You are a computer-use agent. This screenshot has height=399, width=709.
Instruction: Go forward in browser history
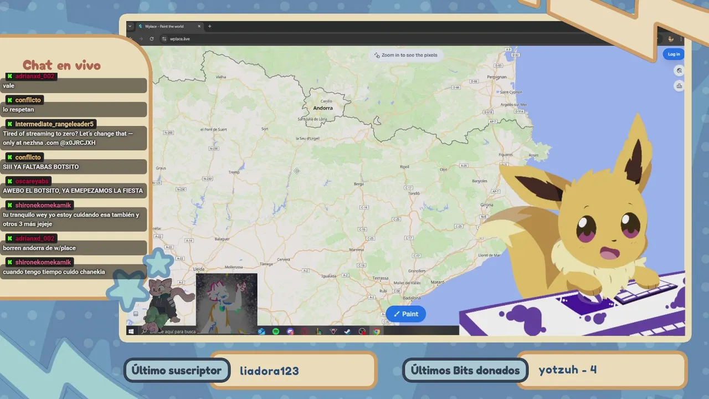(141, 39)
